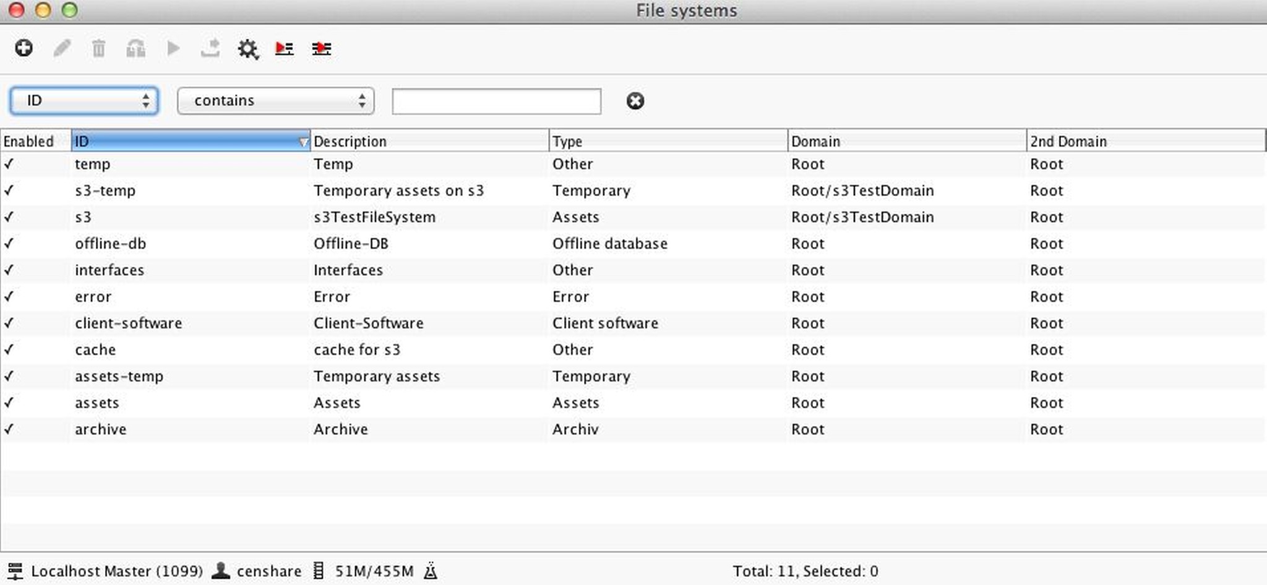
Task: Sort by the Type column header
Action: point(668,142)
